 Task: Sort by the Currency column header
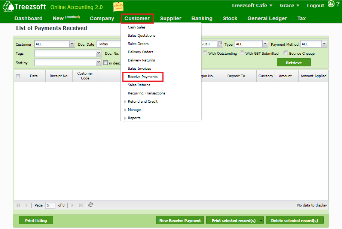[266, 76]
